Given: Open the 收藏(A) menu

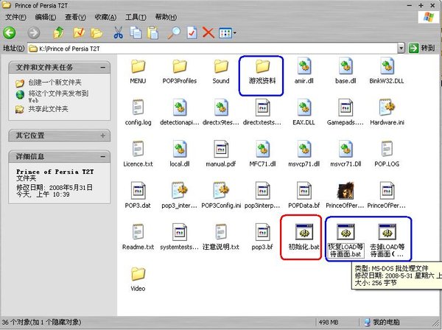Looking at the screenshot, I should 105,17.
